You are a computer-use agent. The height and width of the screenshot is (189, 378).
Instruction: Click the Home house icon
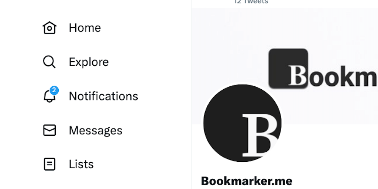pyautogui.click(x=49, y=28)
